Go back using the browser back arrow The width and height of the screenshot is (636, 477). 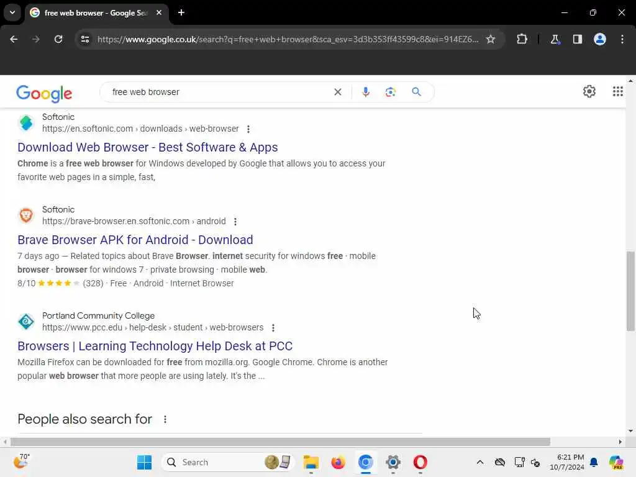coord(14,39)
